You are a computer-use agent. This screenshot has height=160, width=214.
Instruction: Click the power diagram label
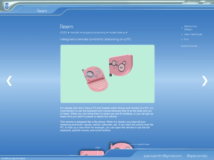point(98,147)
